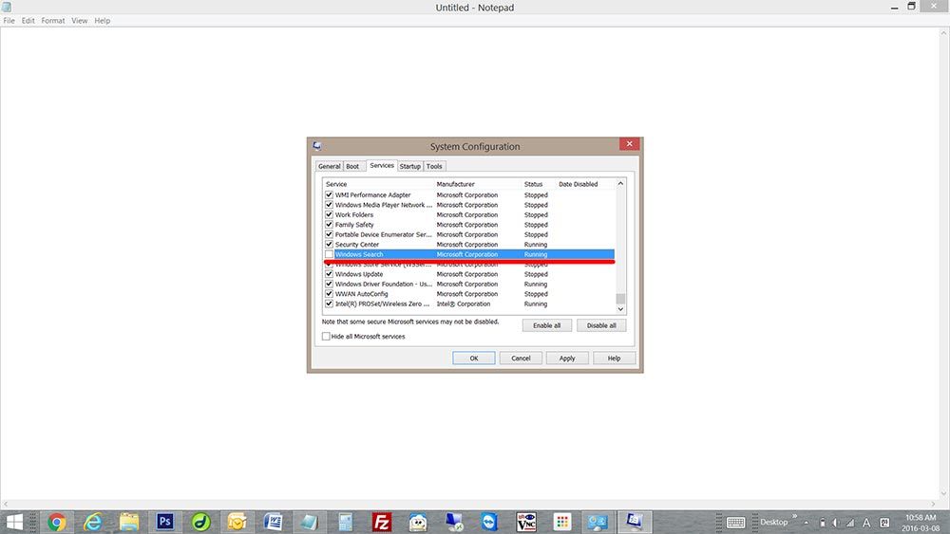Open File Explorer from taskbar
This screenshot has height=534, width=950.
[128, 522]
